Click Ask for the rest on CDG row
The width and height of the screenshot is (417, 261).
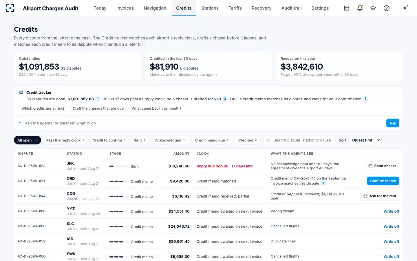coord(380,196)
